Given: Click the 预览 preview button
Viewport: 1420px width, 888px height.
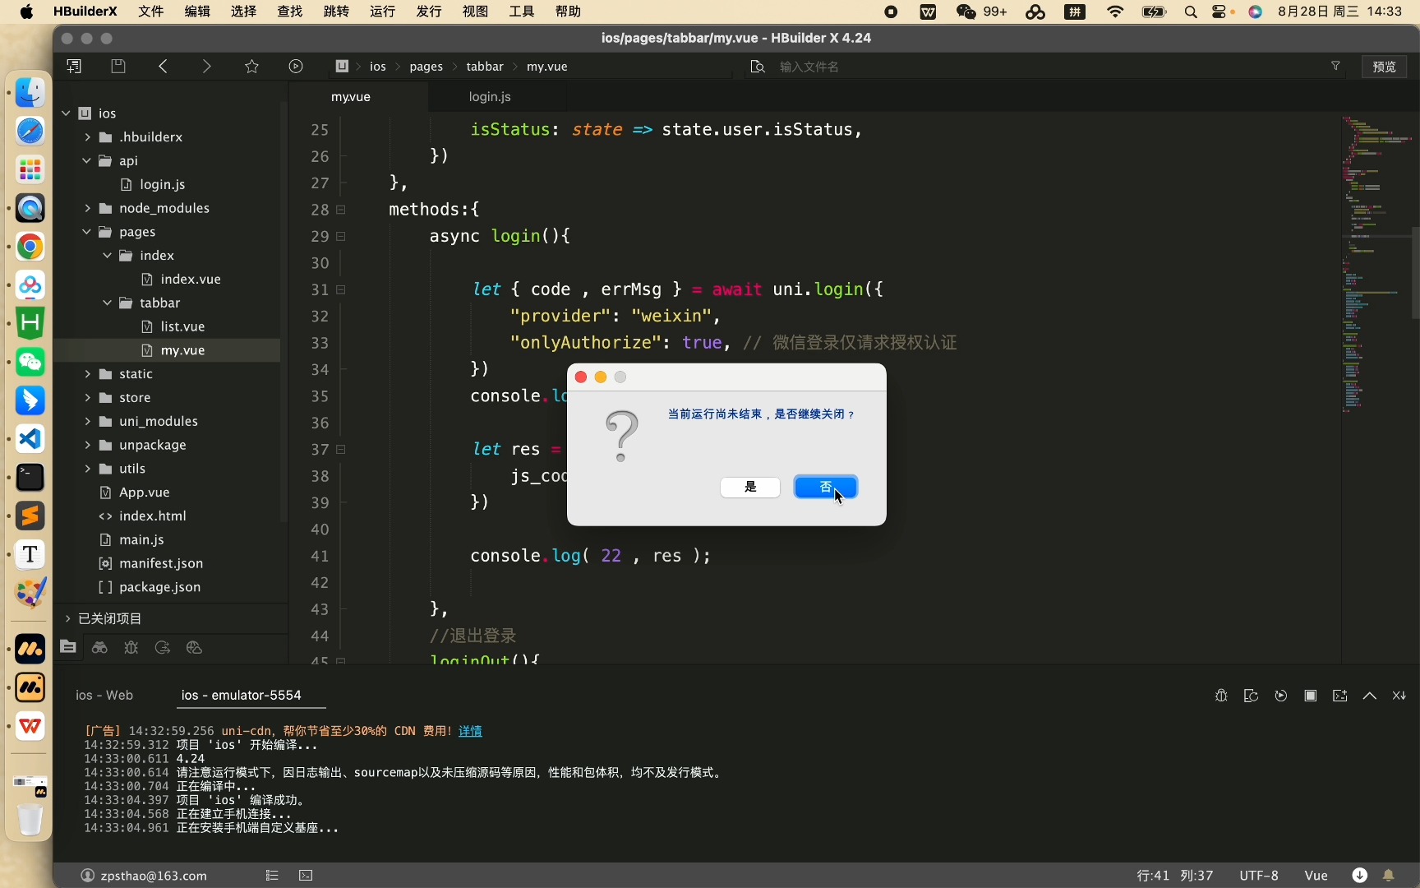Looking at the screenshot, I should tap(1384, 67).
